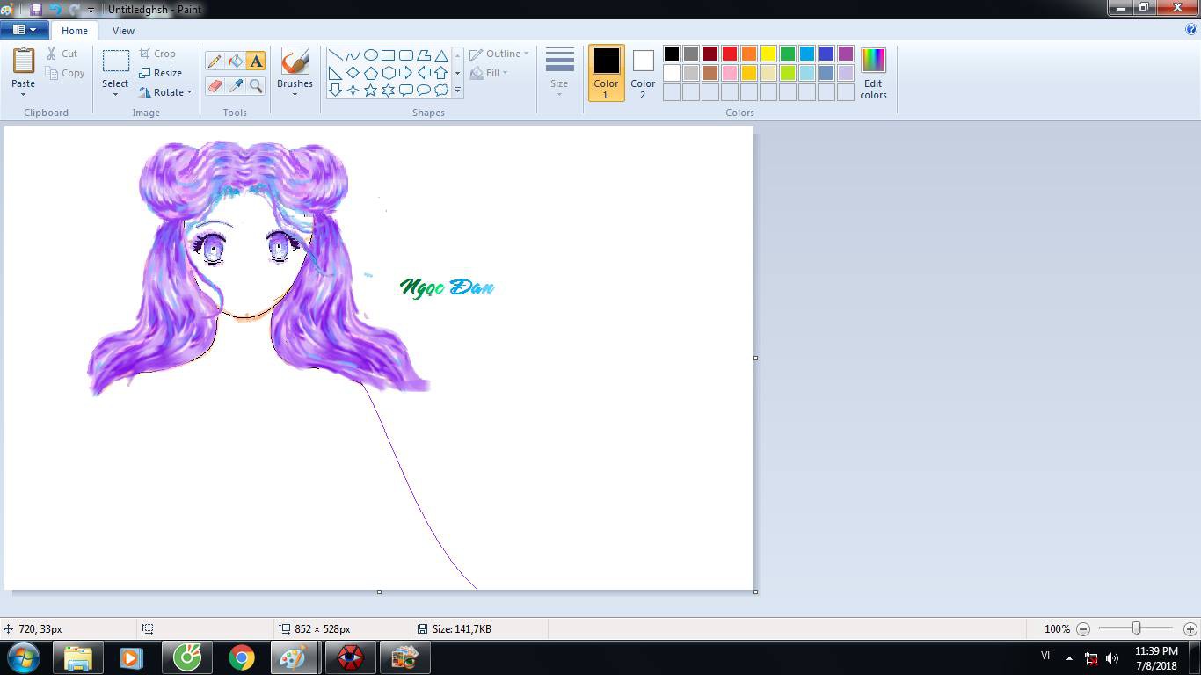This screenshot has height=675, width=1201.
Task: Choose the Down arrow shape
Action: tap(336, 90)
